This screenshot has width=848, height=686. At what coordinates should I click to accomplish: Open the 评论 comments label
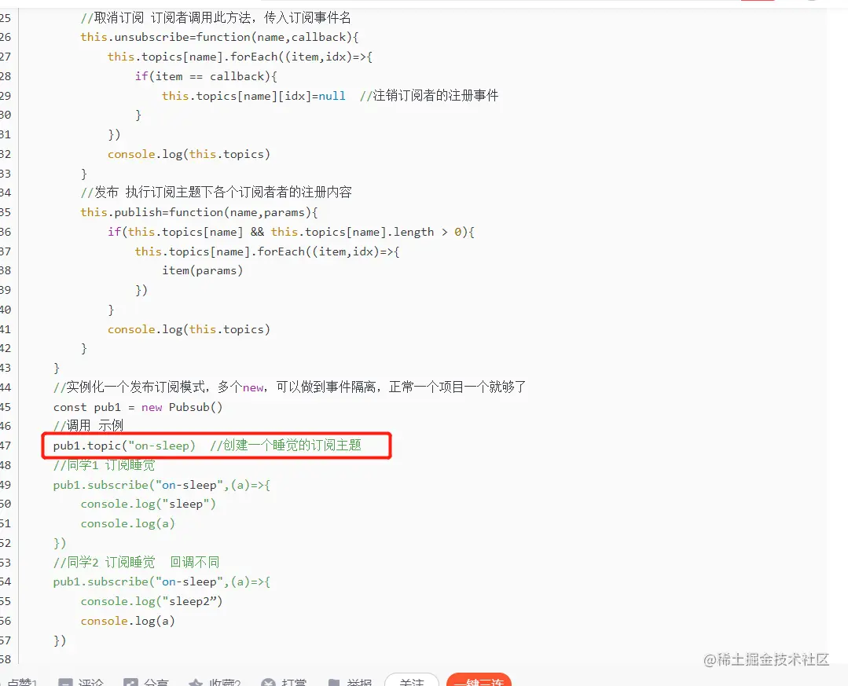tap(91, 682)
